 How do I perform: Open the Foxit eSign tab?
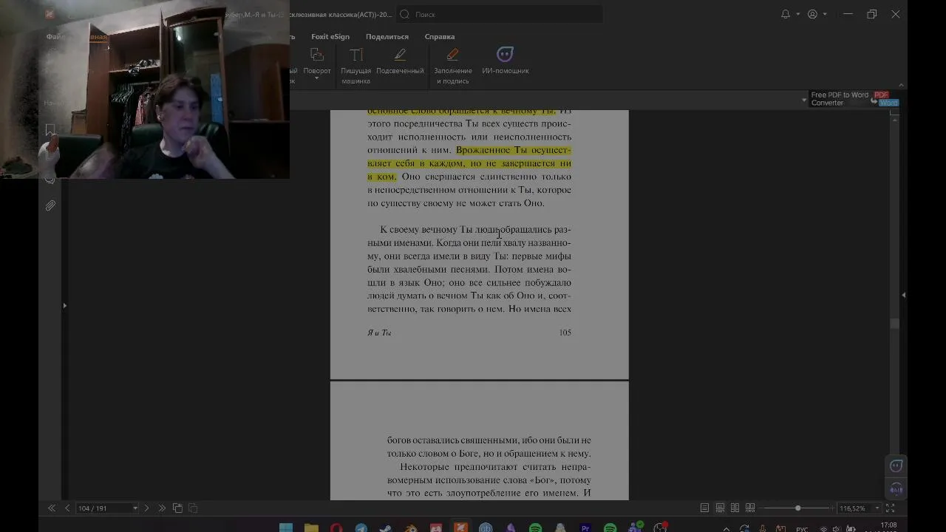(330, 36)
